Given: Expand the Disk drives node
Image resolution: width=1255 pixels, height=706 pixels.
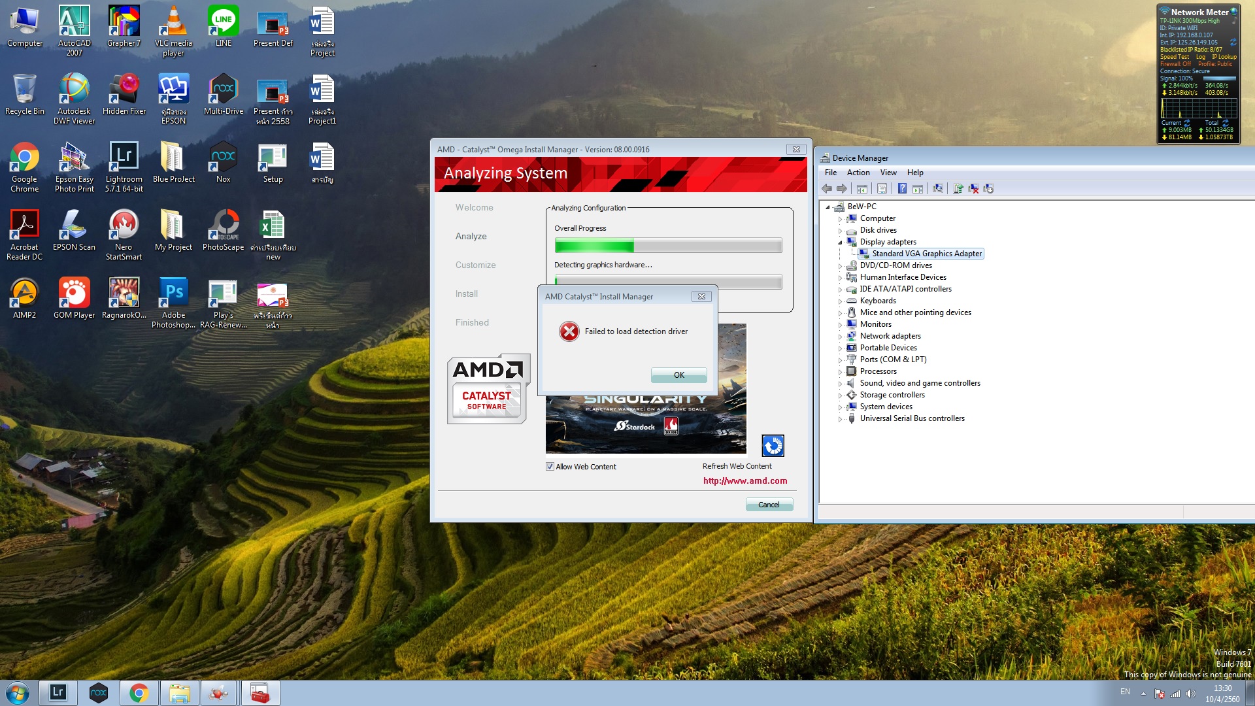Looking at the screenshot, I should click(x=840, y=230).
